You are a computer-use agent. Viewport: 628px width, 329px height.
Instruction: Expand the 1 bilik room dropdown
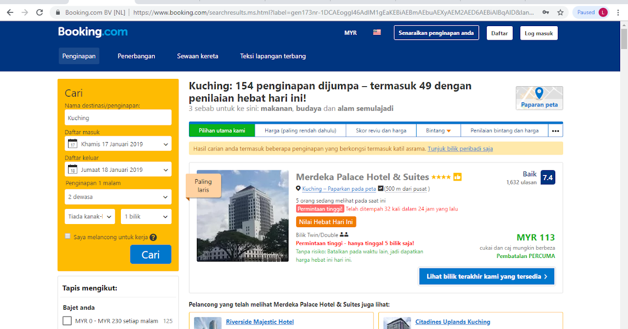(x=146, y=216)
